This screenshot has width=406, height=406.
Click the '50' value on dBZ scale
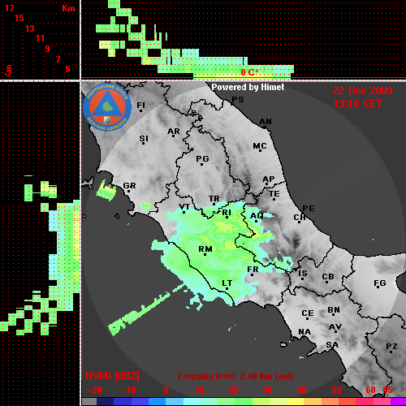coord(336,390)
